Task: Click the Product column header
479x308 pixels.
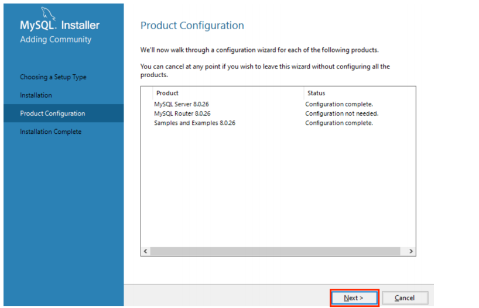Action: click(228, 93)
